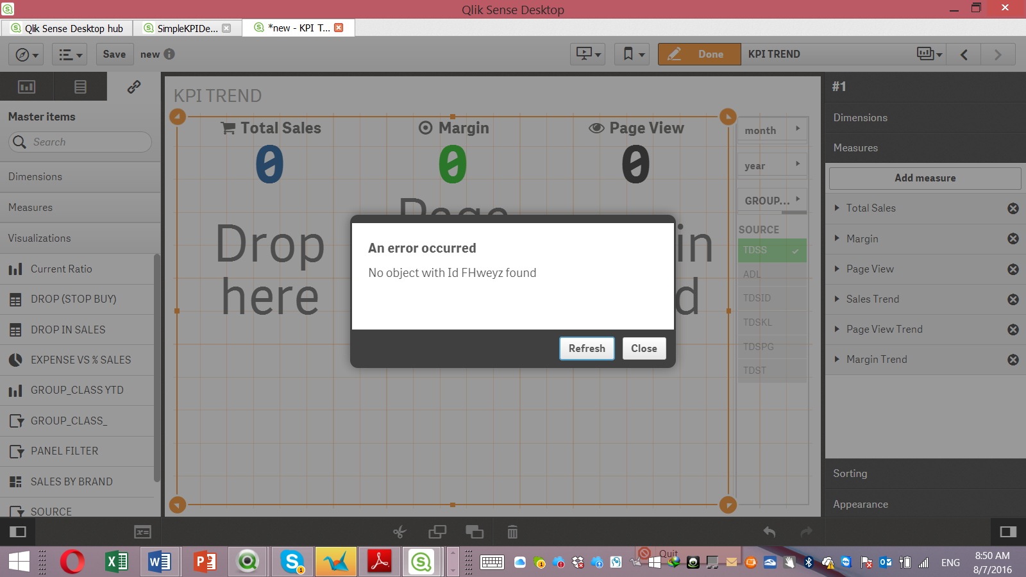Select SALES BY BRAND treemap item

pos(77,481)
